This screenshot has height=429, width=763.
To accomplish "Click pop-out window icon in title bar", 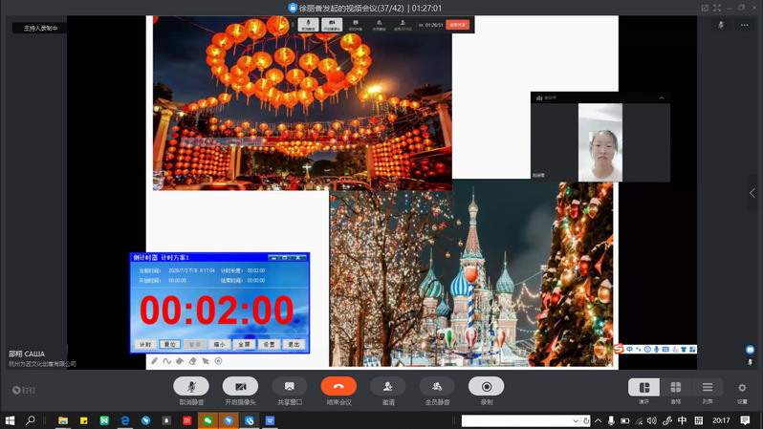I will click(705, 8).
